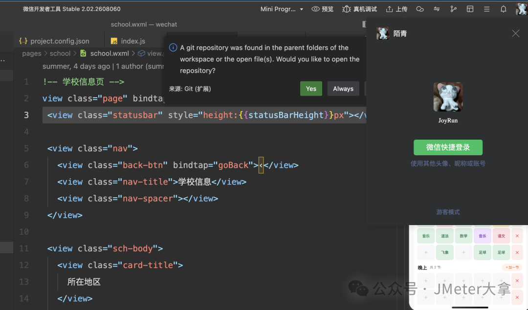Click Yes in the git repository notification

pyautogui.click(x=311, y=89)
